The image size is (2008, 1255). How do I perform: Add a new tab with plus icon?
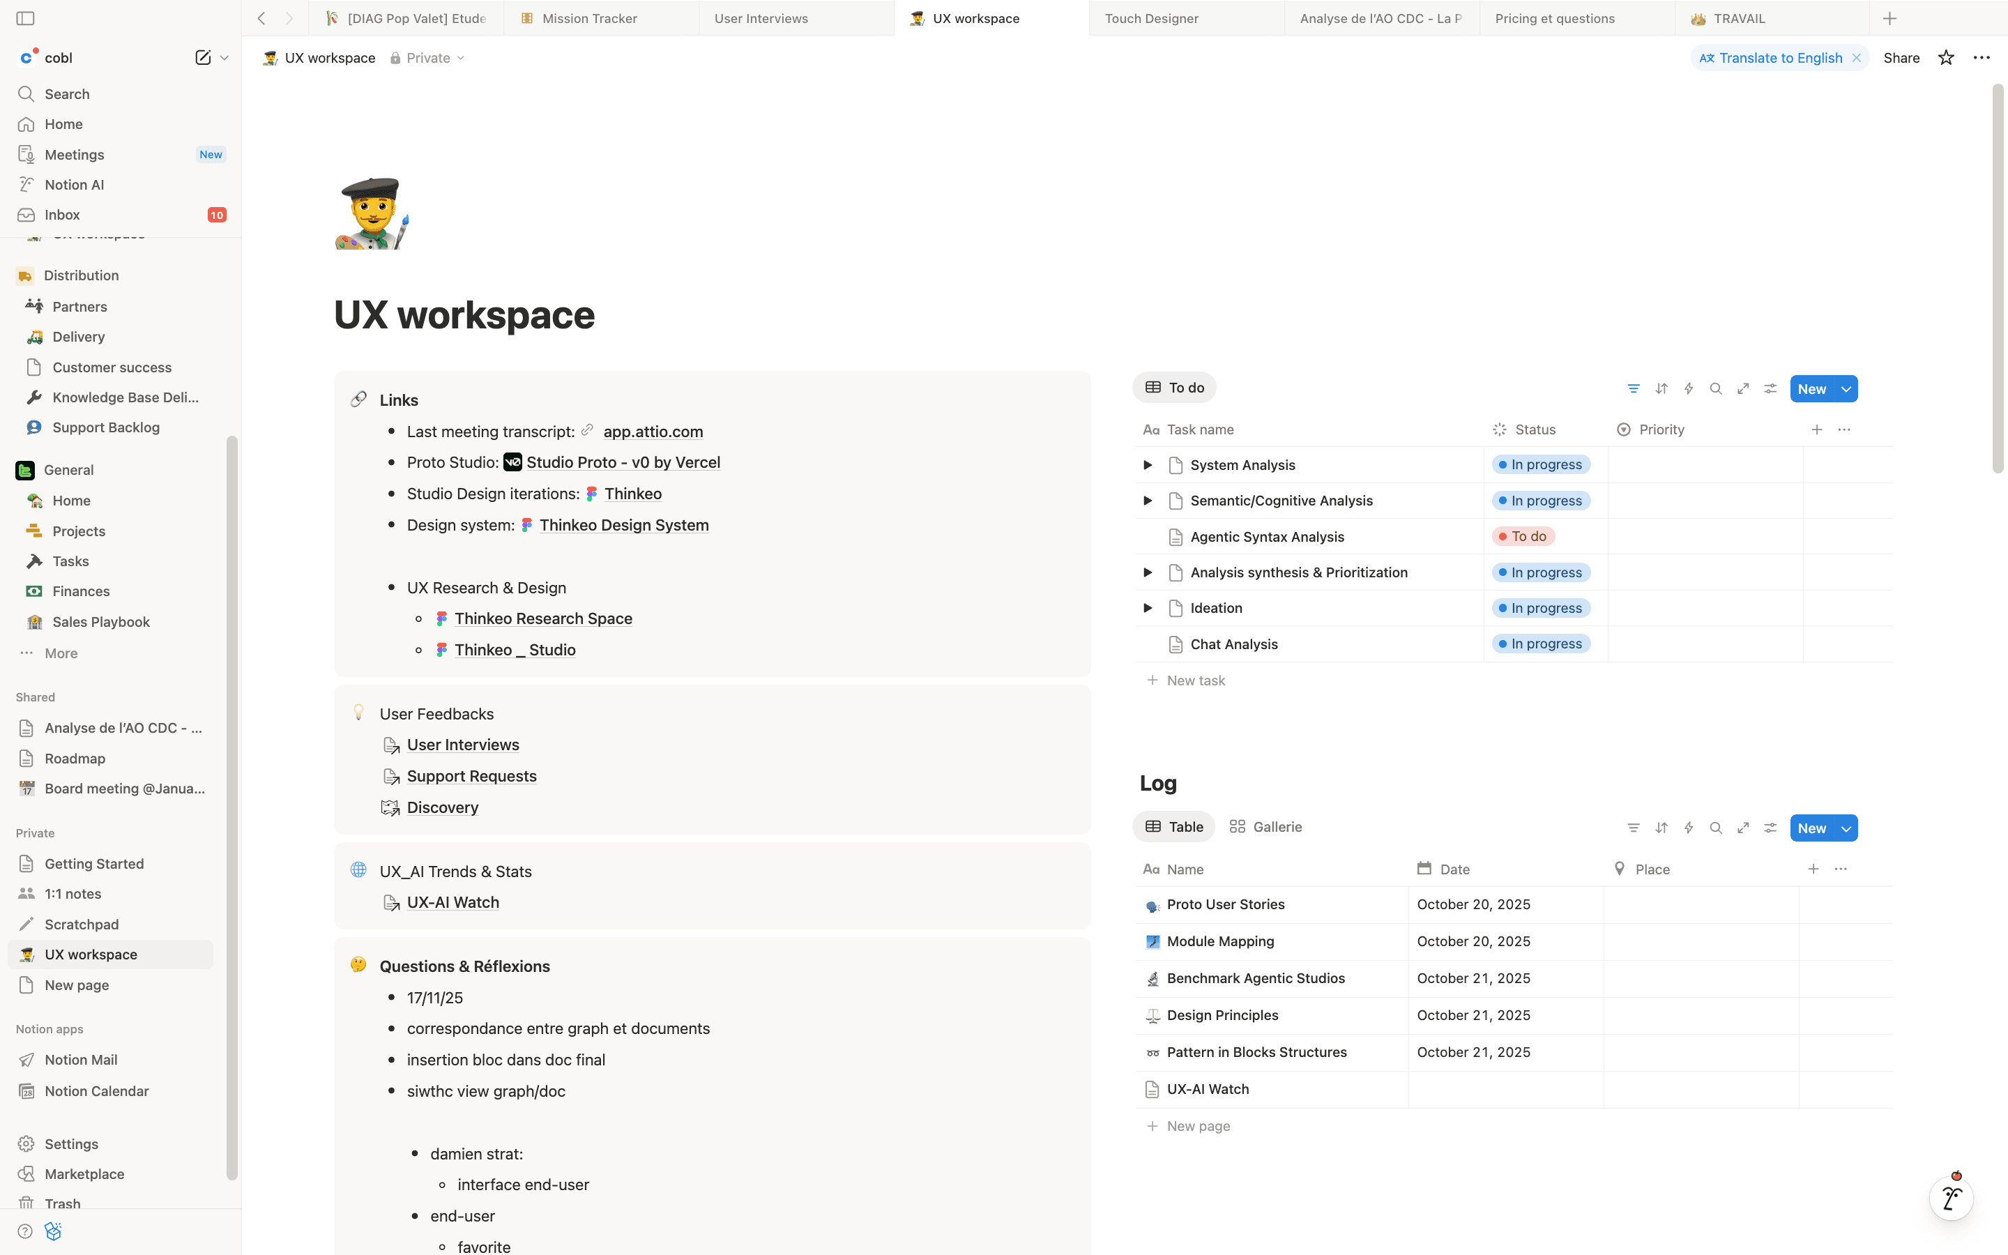tap(1889, 18)
